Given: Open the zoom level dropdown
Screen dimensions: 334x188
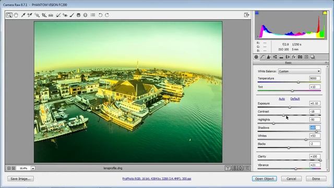Looking at the screenshot, I should coord(33,168).
